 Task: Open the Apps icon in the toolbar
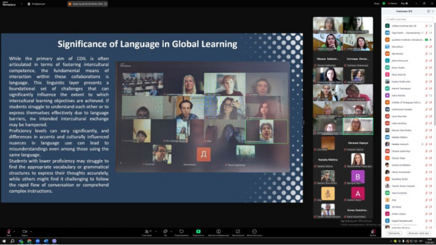[238, 231]
